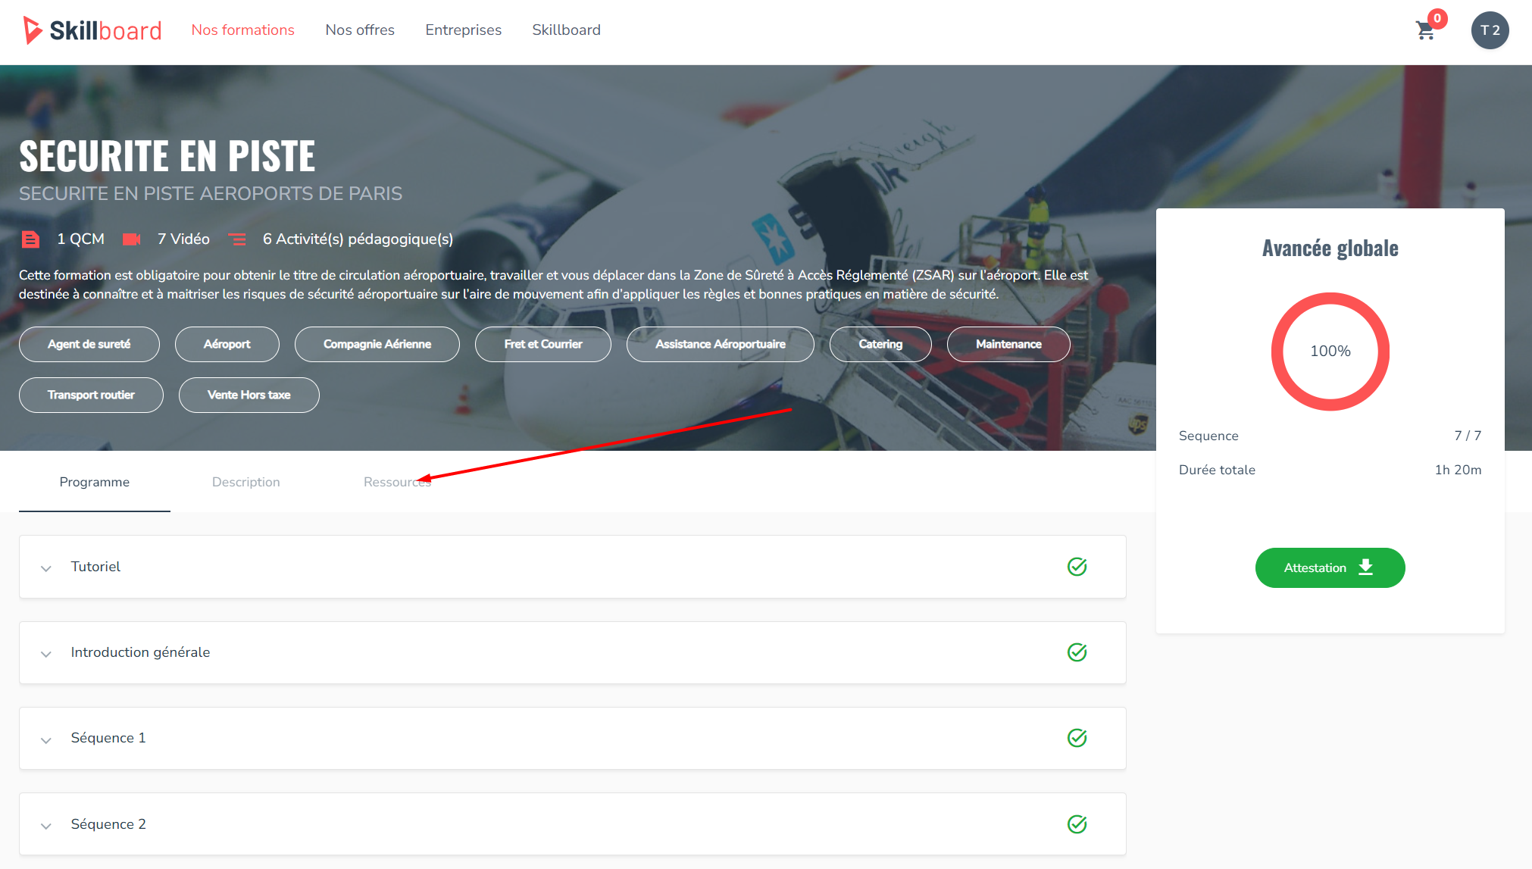
Task: Click the 100% circular progress indicator
Action: click(x=1330, y=352)
